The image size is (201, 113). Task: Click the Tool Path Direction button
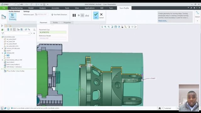coord(59,15)
